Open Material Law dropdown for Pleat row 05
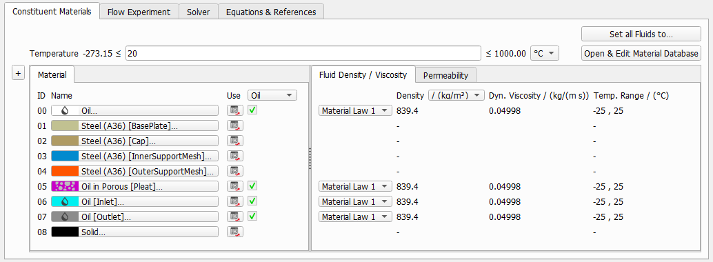Screen dimensions: 713x262 tap(355, 186)
